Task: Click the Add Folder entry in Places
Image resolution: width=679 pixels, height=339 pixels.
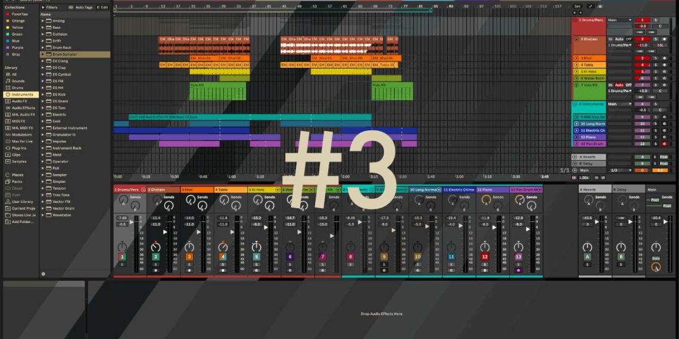Action: [24, 221]
